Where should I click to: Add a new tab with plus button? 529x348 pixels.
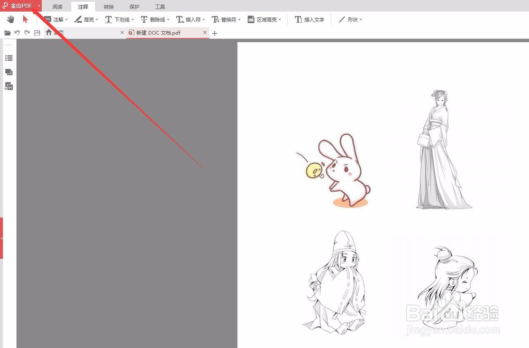point(215,33)
